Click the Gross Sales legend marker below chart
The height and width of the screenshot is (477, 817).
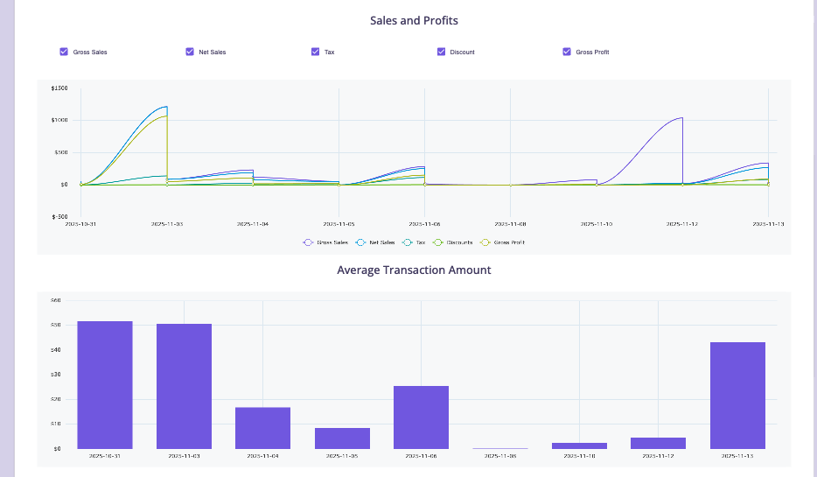tap(308, 242)
